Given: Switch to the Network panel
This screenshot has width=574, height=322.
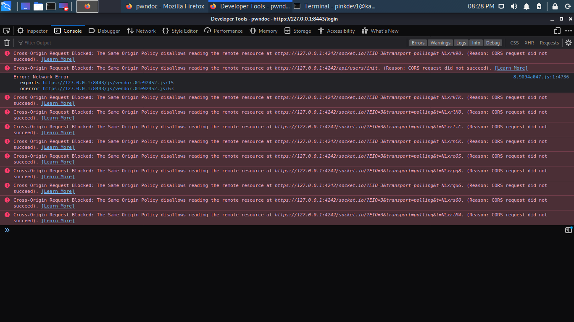Looking at the screenshot, I should 141,31.
